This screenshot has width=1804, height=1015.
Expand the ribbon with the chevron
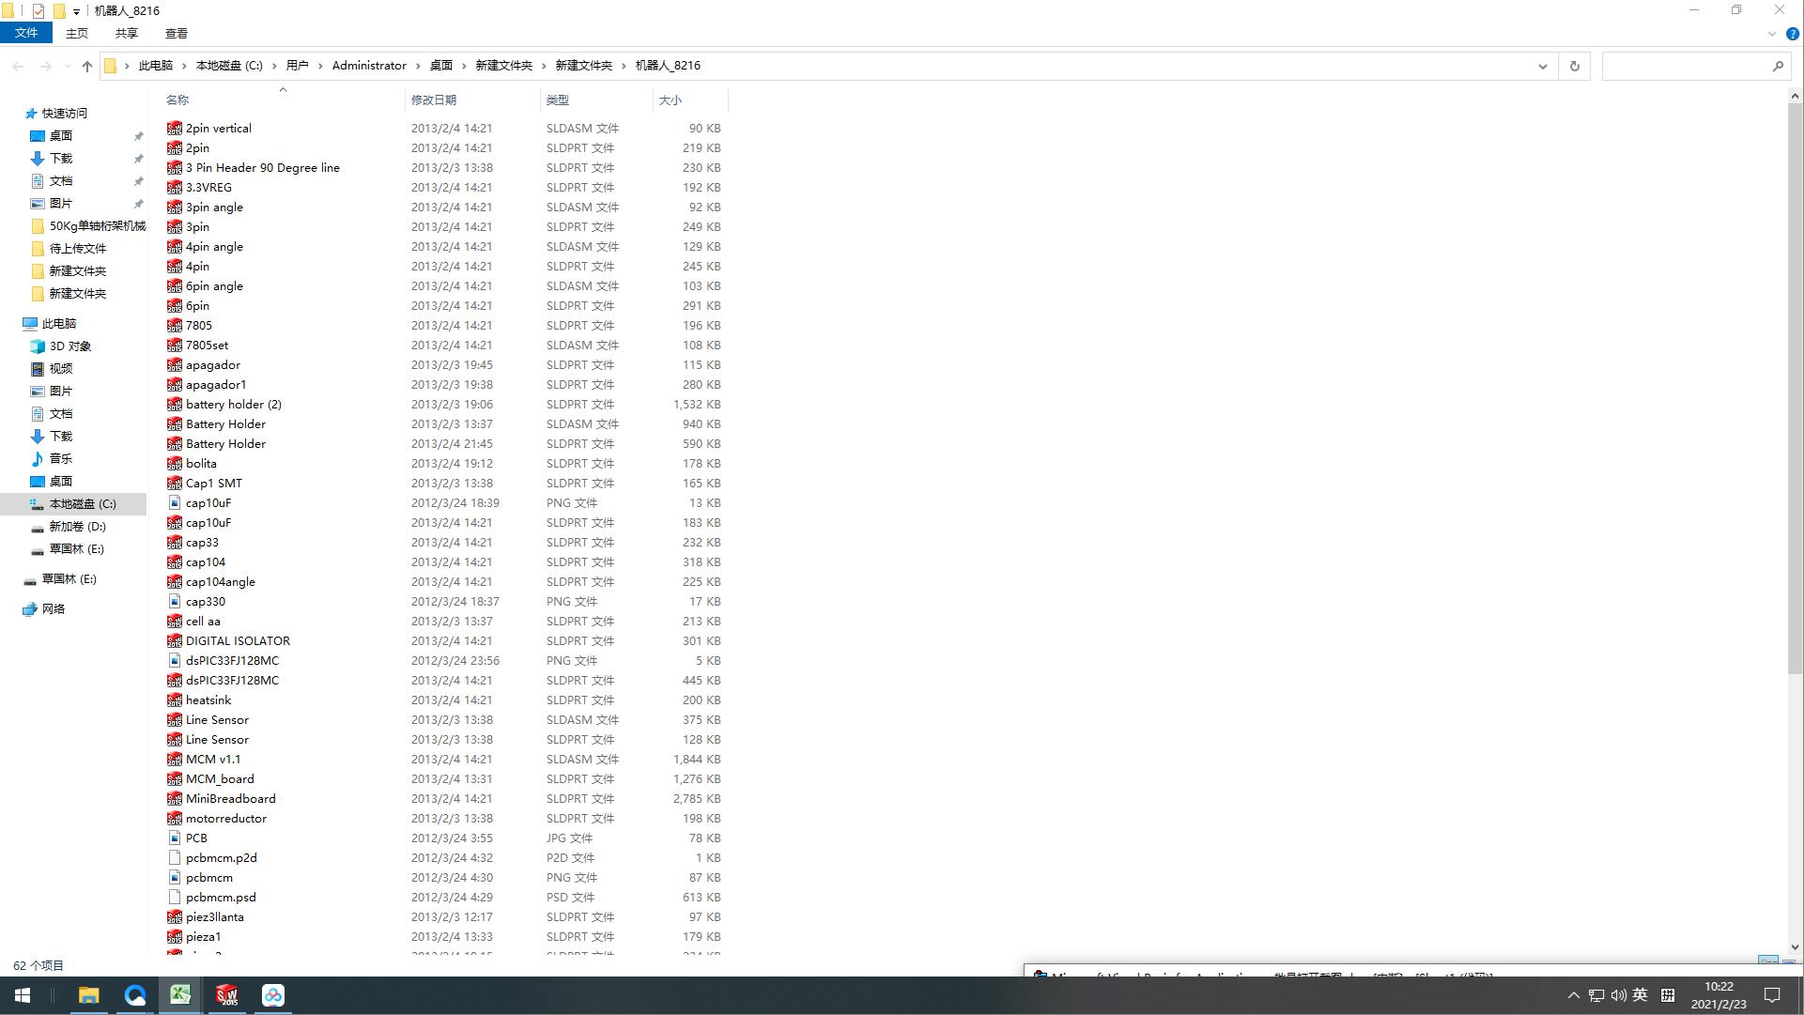click(x=1772, y=34)
